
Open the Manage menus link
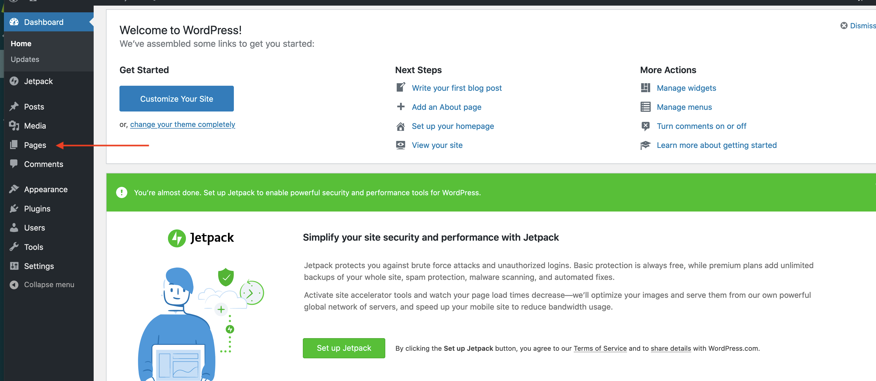[x=684, y=107]
